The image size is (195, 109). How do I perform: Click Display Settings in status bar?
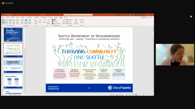coord(119,95)
